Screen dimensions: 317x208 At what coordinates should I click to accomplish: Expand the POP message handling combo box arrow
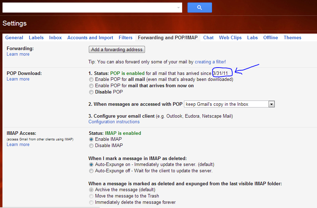pyautogui.click(x=272, y=104)
